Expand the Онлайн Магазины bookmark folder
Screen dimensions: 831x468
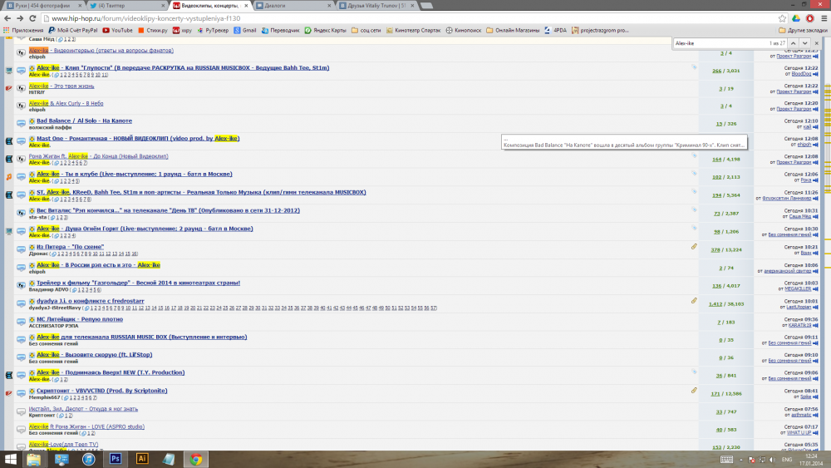coord(513,30)
